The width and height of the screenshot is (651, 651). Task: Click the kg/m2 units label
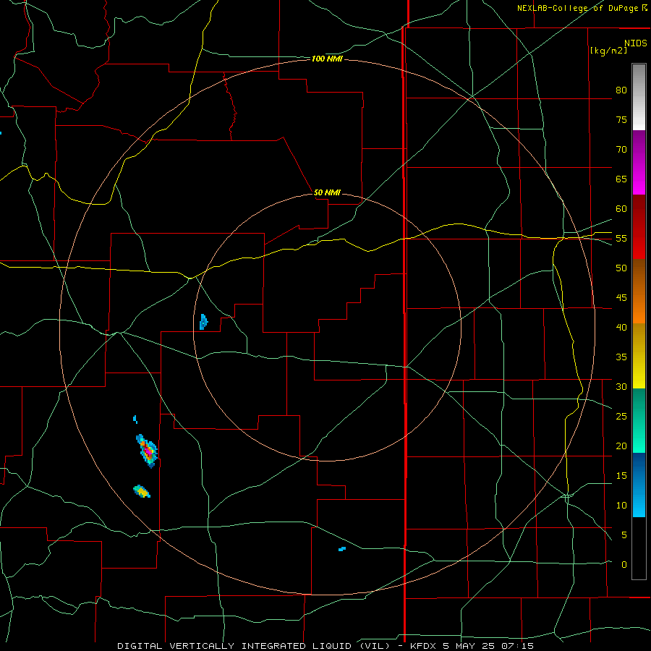[x=608, y=51]
